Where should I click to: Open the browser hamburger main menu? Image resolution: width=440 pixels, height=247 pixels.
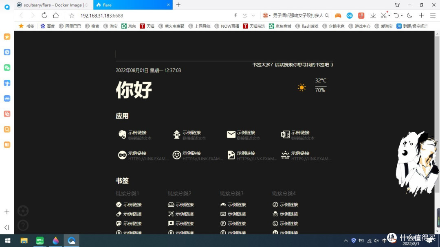tap(433, 16)
